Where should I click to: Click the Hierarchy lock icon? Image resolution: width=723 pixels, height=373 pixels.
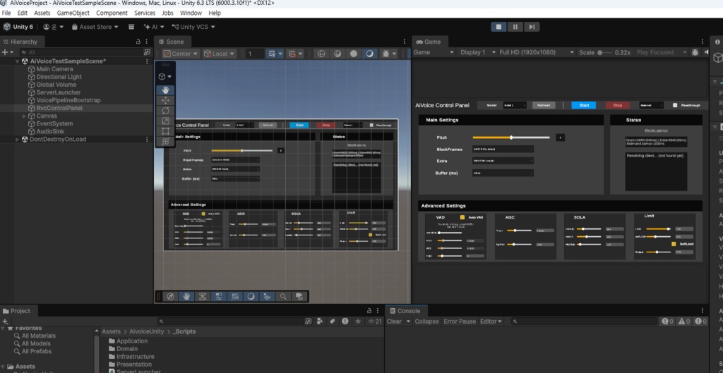coord(138,42)
